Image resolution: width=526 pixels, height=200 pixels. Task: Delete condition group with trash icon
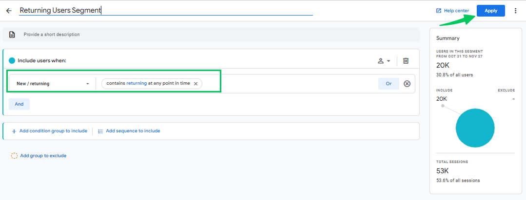tap(406, 61)
